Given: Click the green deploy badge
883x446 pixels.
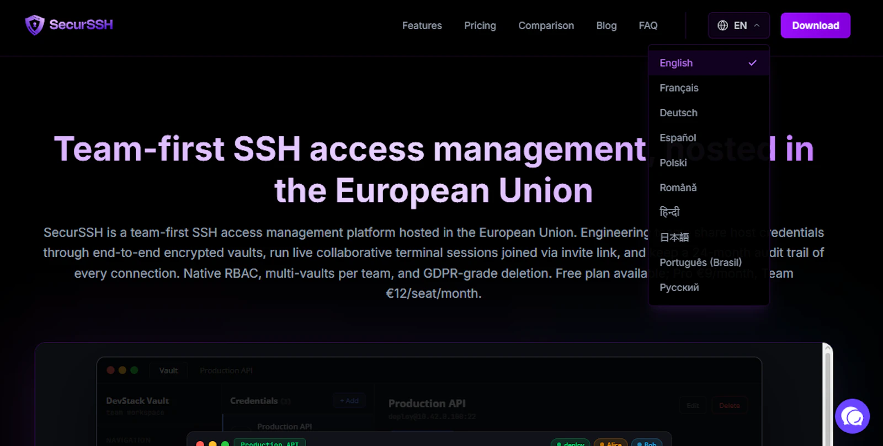Looking at the screenshot, I should (570, 443).
